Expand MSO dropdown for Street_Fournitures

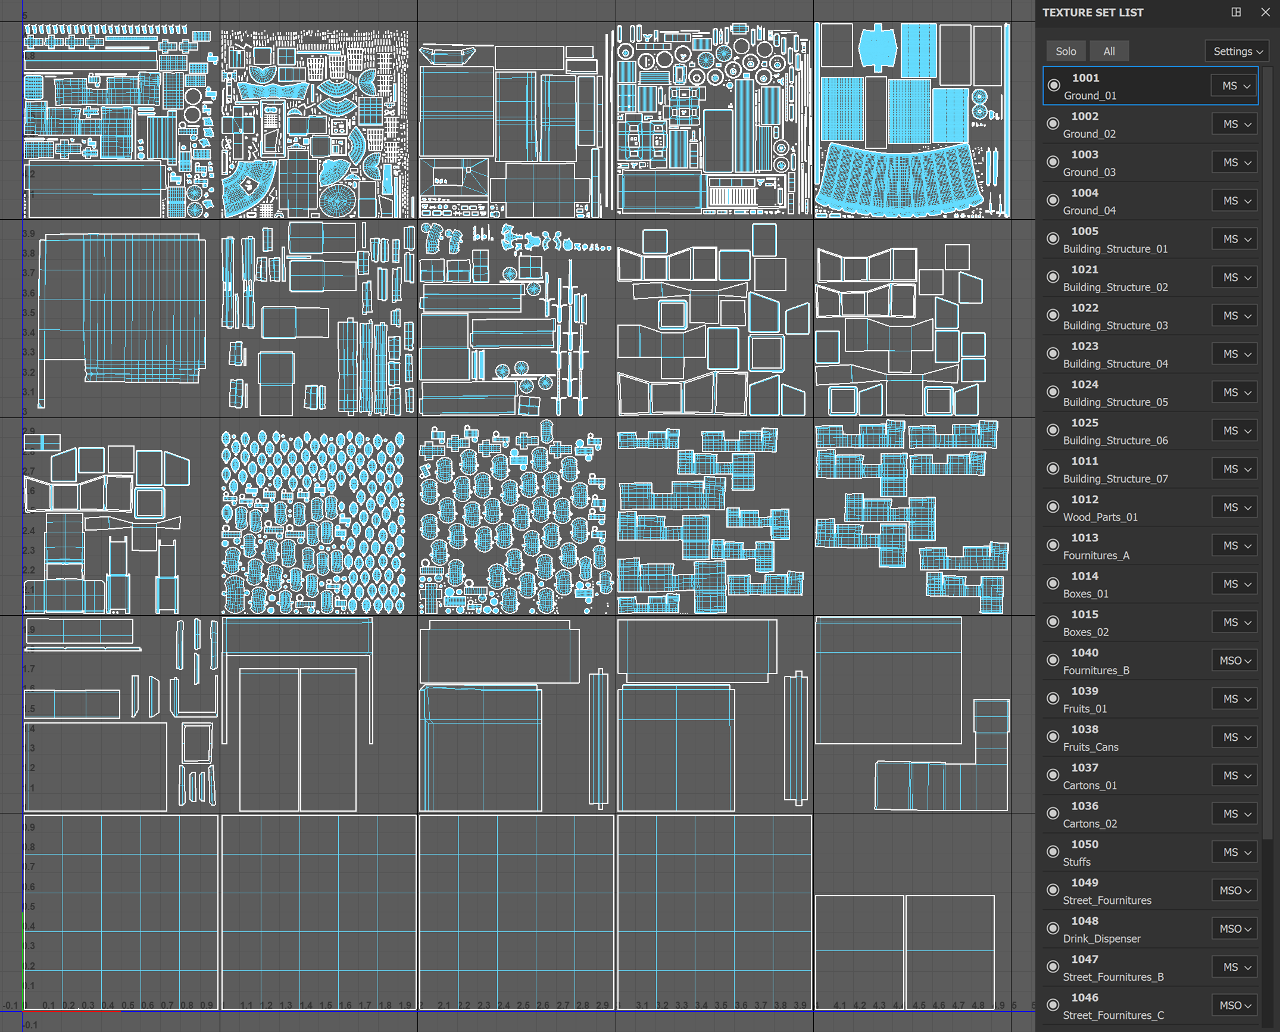pyautogui.click(x=1235, y=891)
